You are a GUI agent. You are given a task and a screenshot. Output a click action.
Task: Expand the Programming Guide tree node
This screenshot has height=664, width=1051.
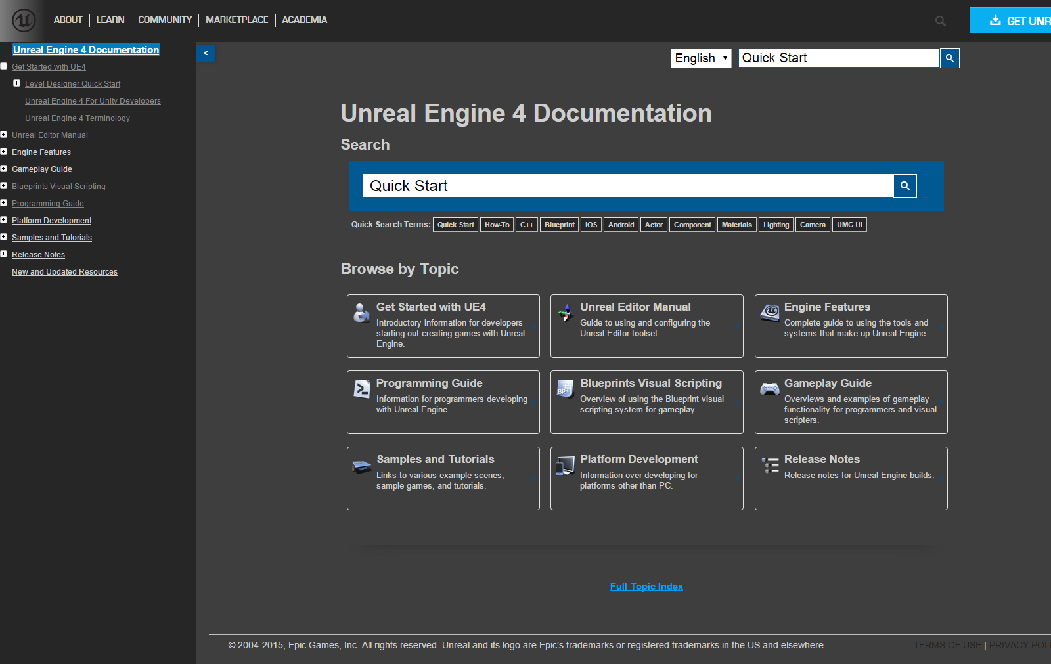tap(4, 203)
